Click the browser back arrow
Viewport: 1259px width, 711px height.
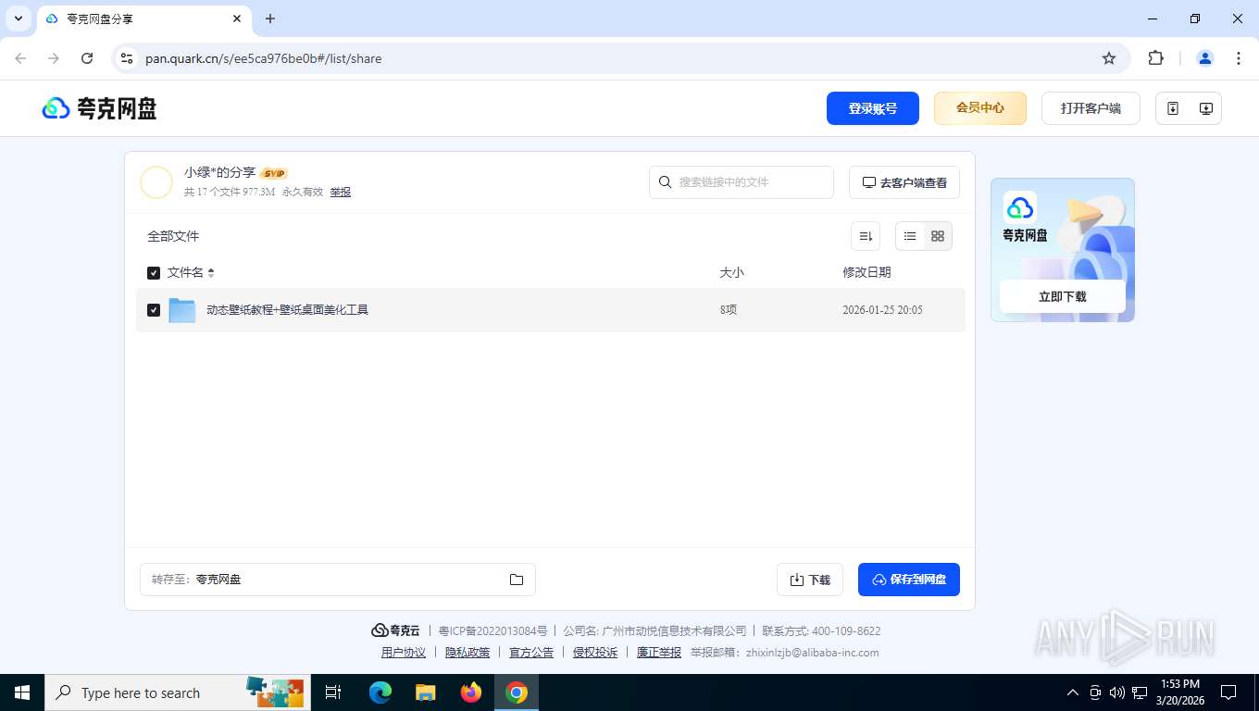(20, 58)
